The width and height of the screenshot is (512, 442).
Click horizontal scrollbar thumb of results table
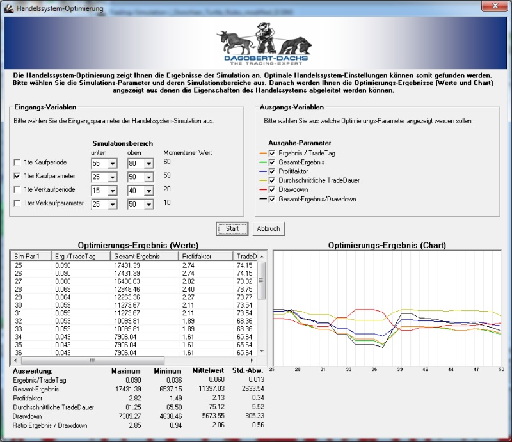93,360
